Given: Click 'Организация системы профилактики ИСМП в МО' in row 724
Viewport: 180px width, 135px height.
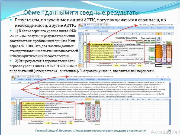Looking at the screenshot, I should (x=40, y=105).
